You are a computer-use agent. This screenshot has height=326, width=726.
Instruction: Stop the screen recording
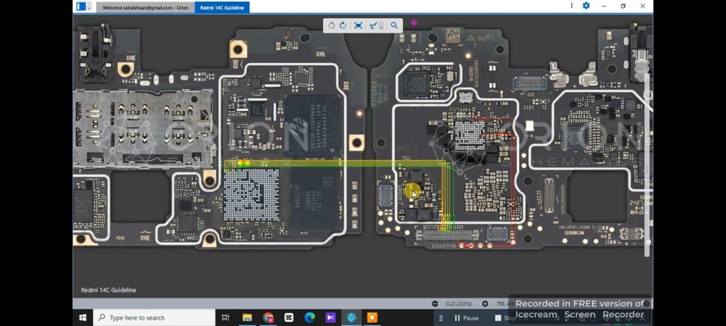505,318
